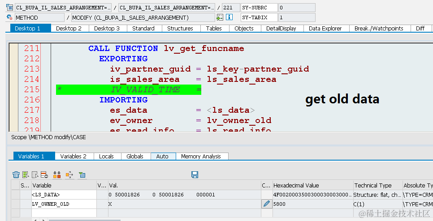Click ls_key-partner_guid in the code
The width and height of the screenshot is (433, 221).
click(258, 69)
